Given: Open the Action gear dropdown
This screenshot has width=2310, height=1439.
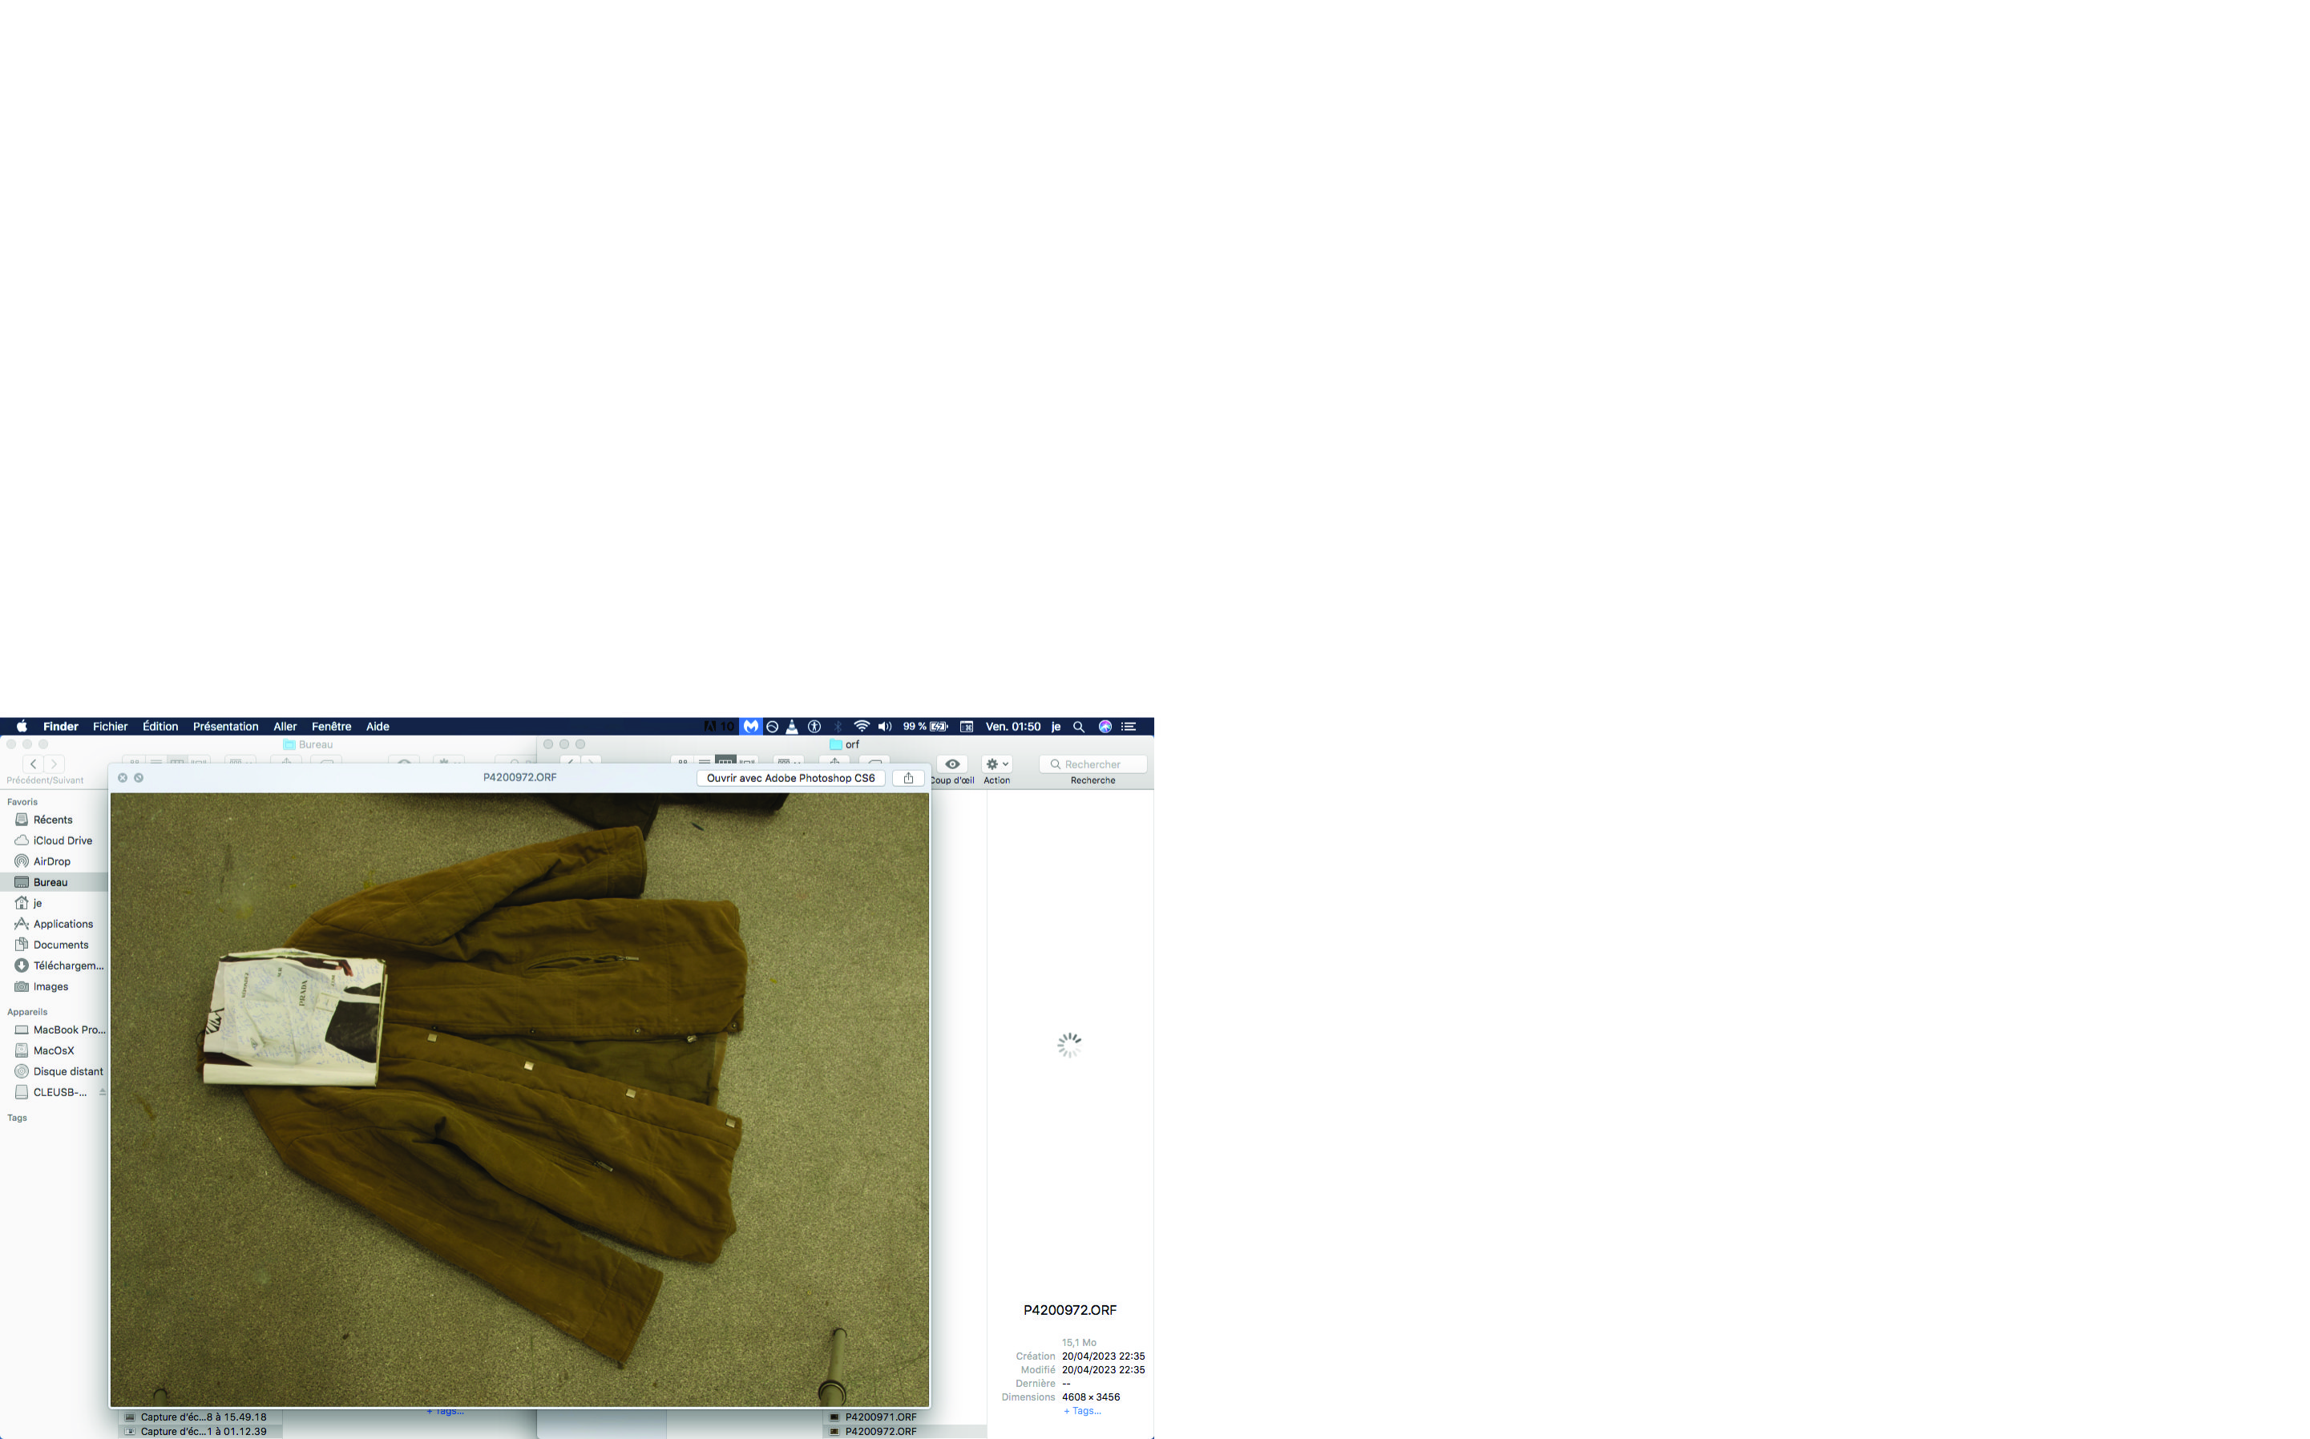Looking at the screenshot, I should 996,764.
